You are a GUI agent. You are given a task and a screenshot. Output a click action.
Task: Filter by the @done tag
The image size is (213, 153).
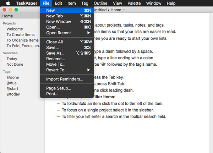(13, 77)
